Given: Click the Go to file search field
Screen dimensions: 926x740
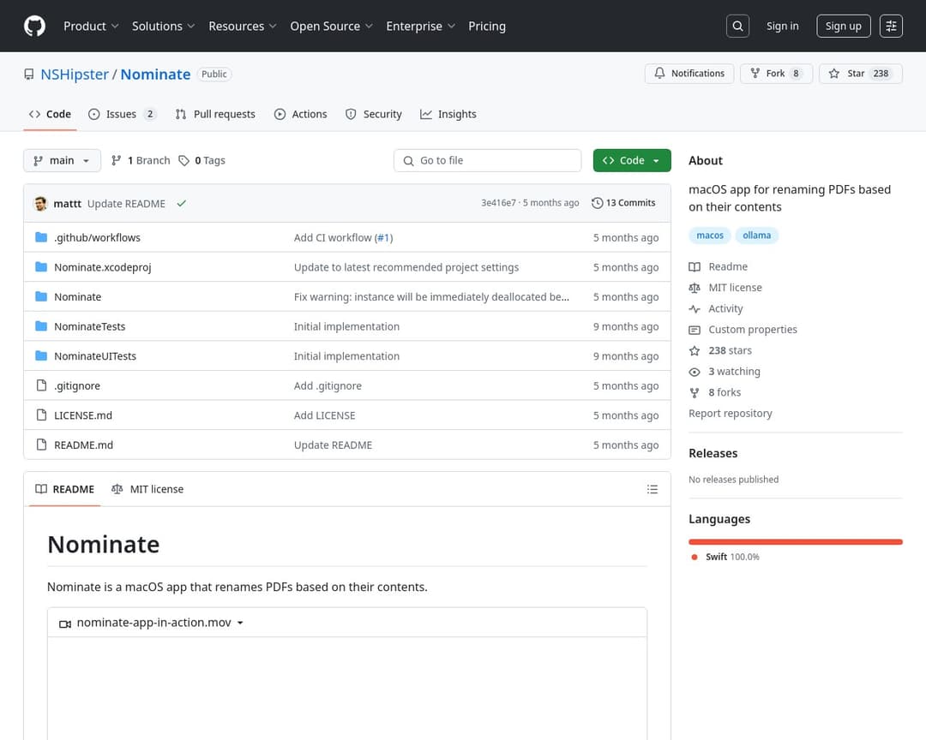Looking at the screenshot, I should pos(487,160).
